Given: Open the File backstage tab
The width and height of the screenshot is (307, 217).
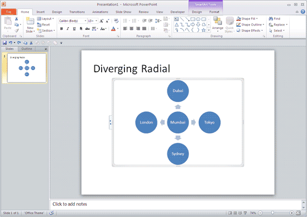Looking at the screenshot, I should 8,12.
